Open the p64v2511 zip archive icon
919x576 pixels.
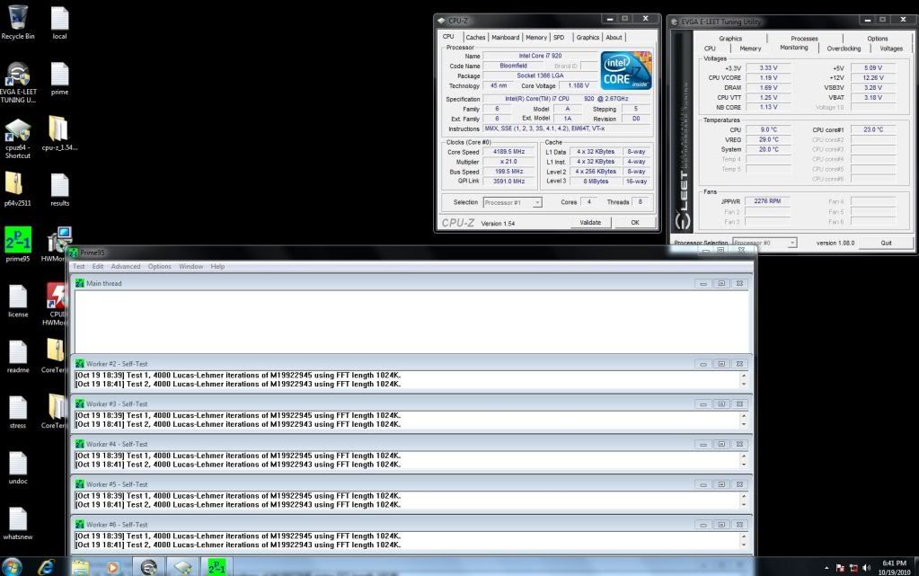coord(18,189)
